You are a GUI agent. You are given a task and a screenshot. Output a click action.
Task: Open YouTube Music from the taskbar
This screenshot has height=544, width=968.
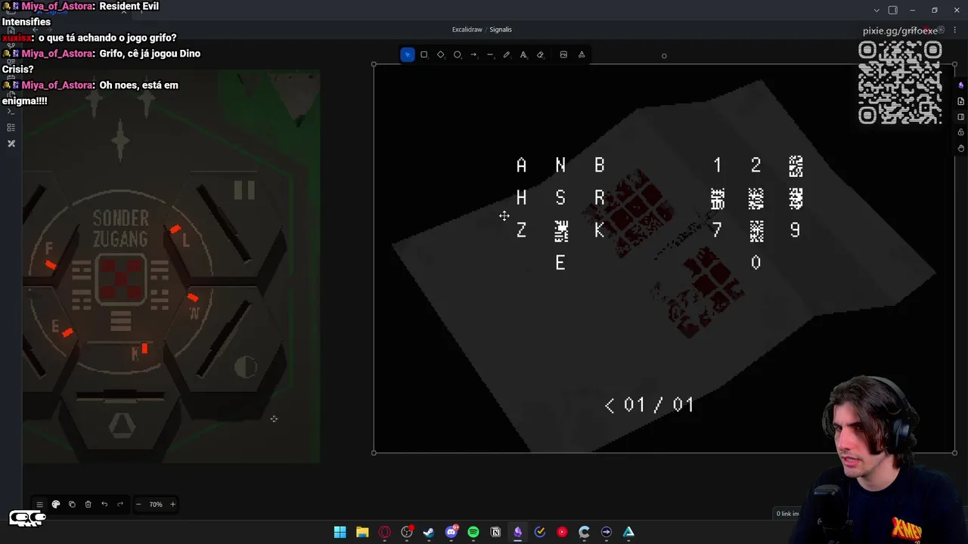(x=562, y=532)
